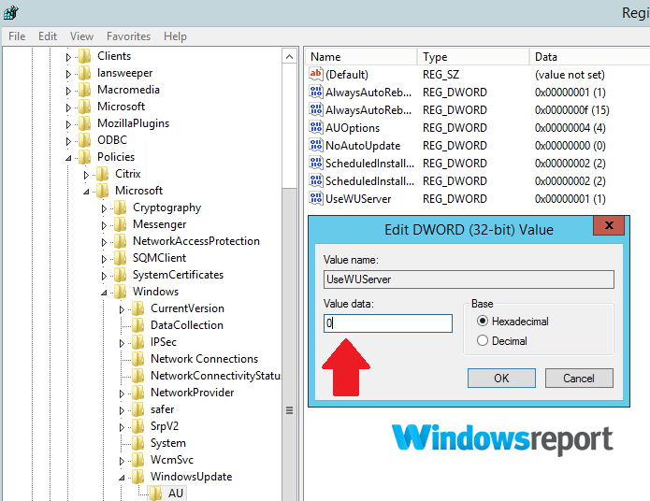This screenshot has height=501, width=650.
Task: Expand the Clients key
Action: coord(68,57)
